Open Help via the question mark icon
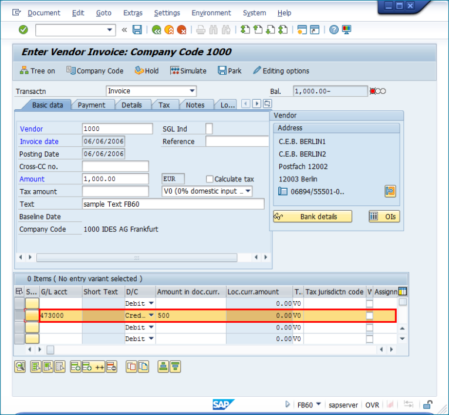449x415 pixels. click(334, 30)
